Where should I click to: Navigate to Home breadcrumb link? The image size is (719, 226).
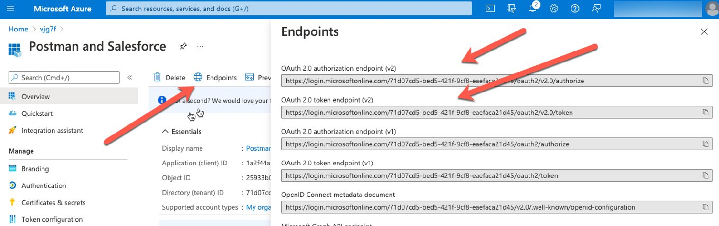pos(18,29)
